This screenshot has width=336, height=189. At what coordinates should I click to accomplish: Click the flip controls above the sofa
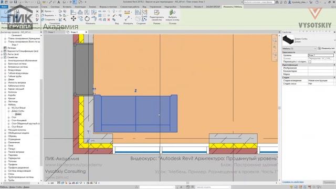pos(135,91)
